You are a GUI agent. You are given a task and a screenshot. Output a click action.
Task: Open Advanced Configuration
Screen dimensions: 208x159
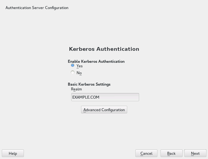point(104,110)
